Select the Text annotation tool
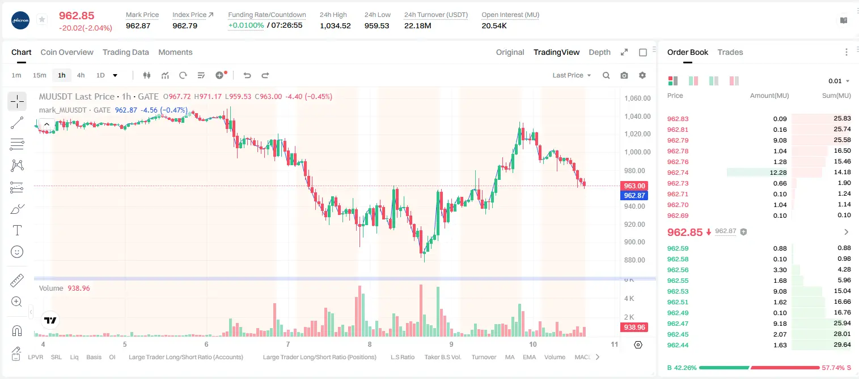Image resolution: width=859 pixels, height=379 pixels. [17, 230]
